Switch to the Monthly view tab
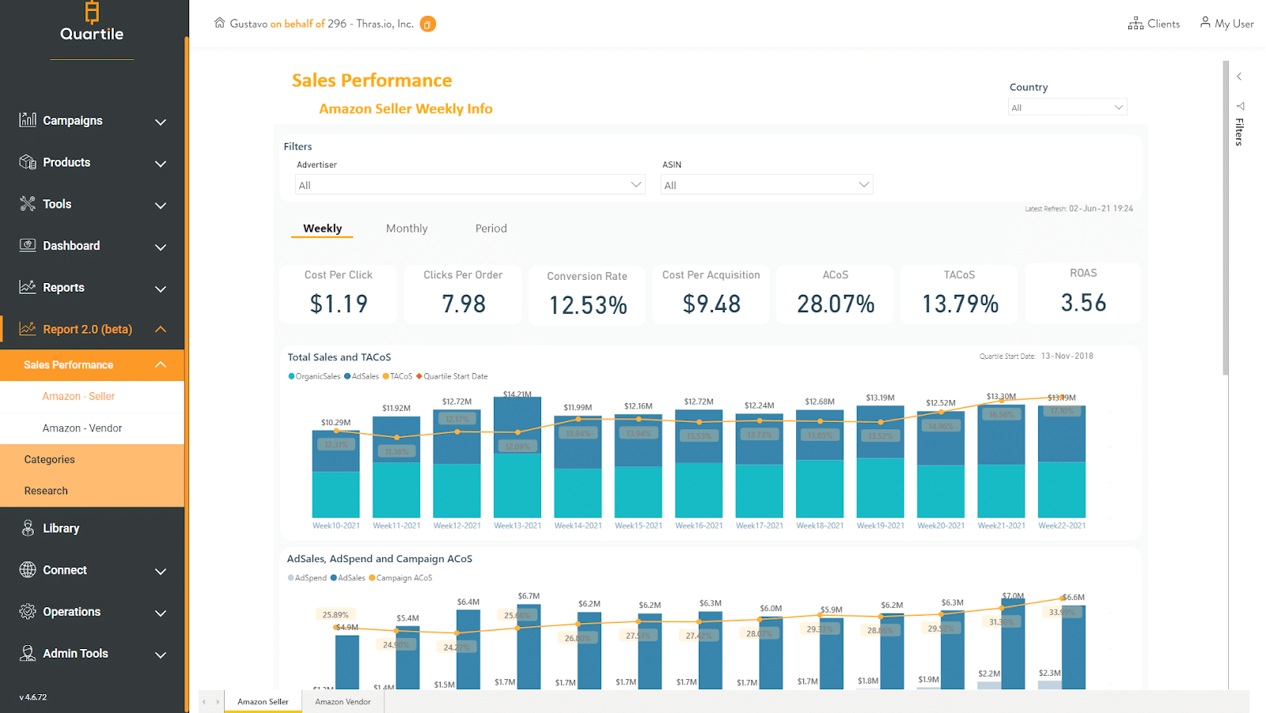Viewport: 1266px width, 713px height. [407, 228]
